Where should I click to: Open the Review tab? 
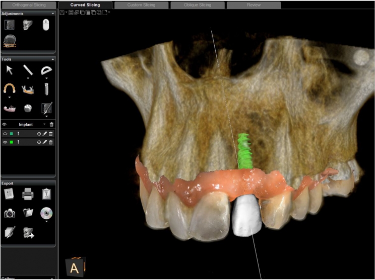(254, 5)
